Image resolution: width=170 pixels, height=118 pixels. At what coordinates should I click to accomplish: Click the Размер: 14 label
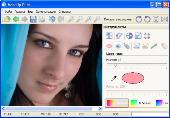(x=114, y=60)
